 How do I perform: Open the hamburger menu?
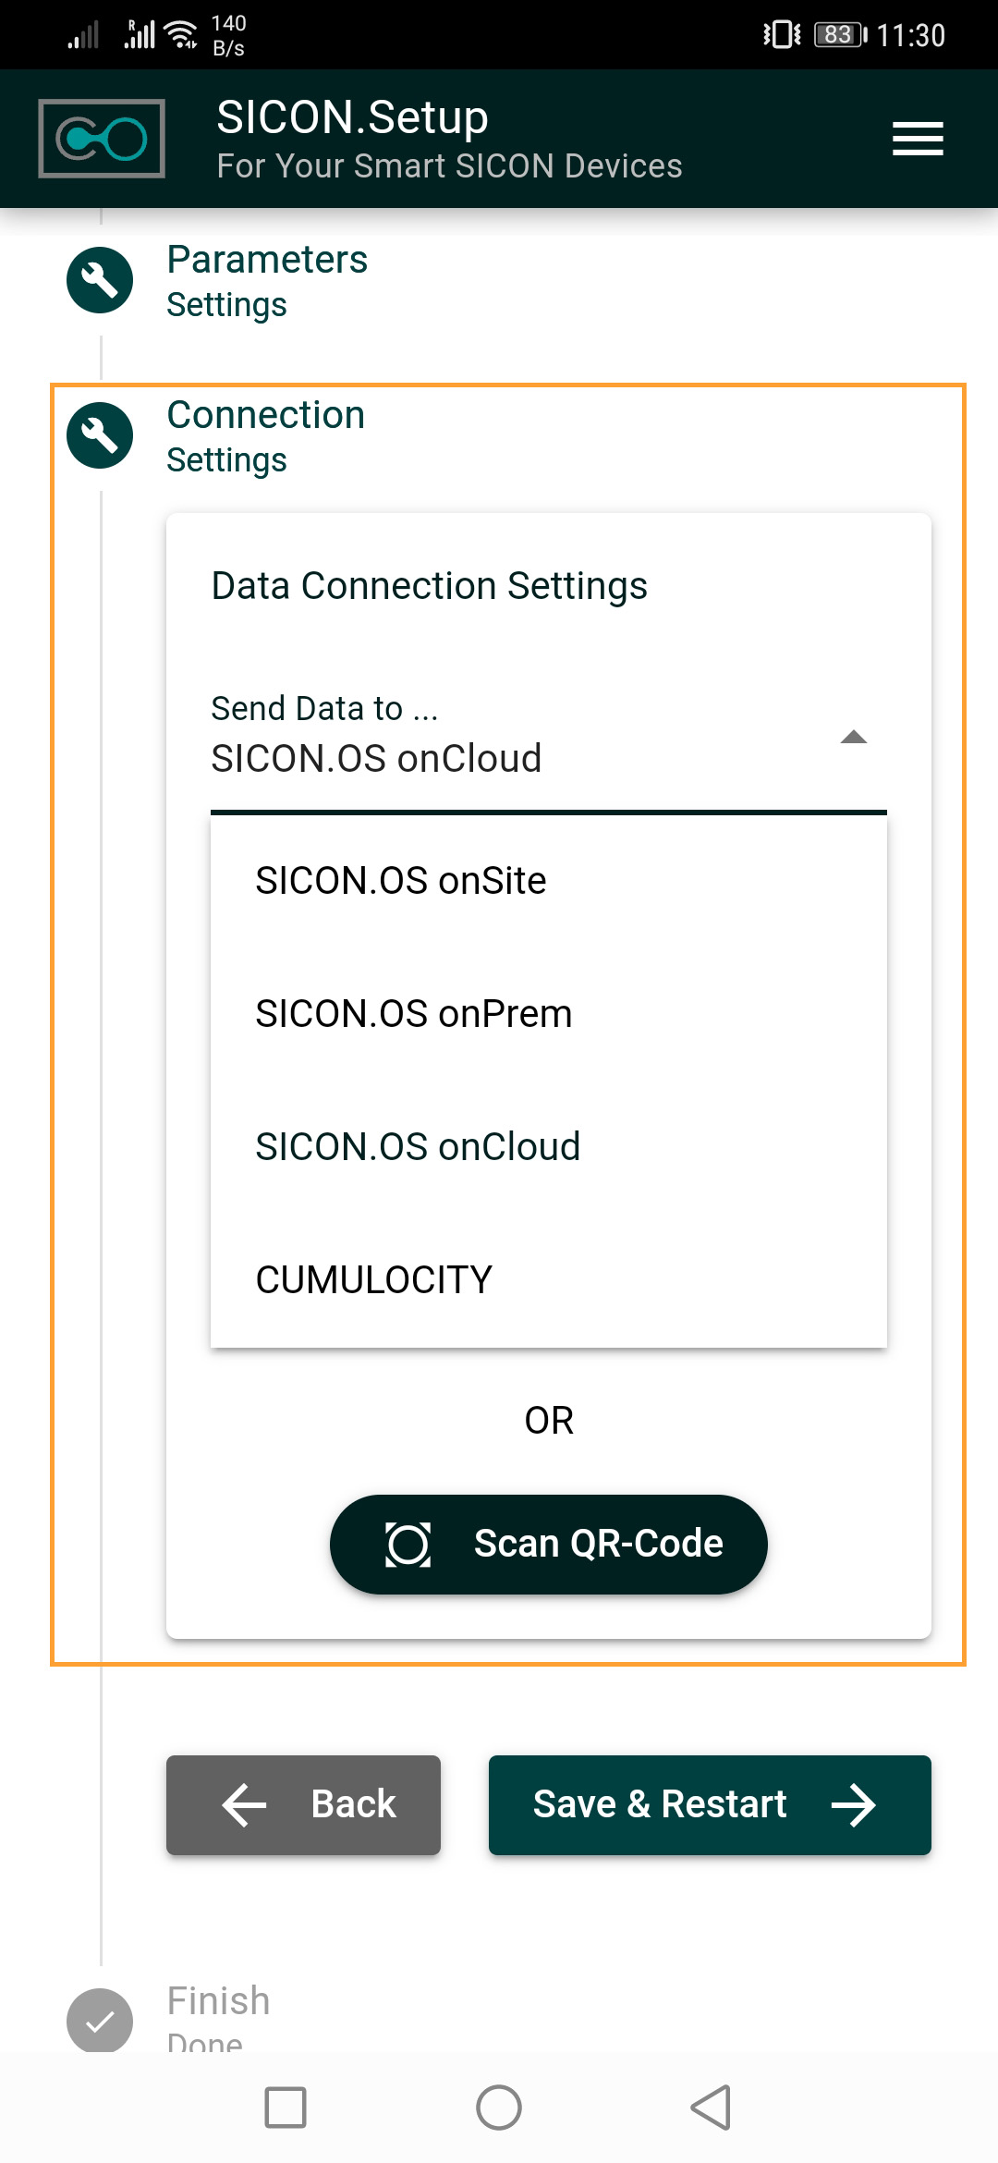click(918, 139)
